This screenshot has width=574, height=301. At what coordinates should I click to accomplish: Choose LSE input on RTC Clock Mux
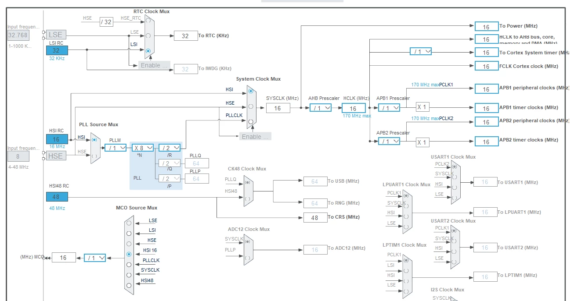click(148, 35)
